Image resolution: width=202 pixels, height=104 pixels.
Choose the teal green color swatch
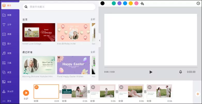click(x=114, y=3)
